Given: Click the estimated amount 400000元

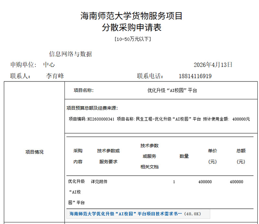Looking at the screenshot, I should click(x=241, y=119).
